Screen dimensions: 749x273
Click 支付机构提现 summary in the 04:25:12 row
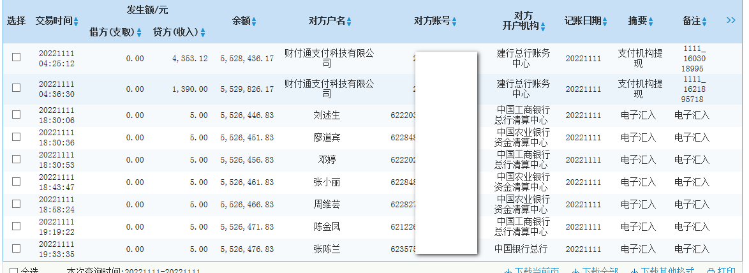click(640, 58)
